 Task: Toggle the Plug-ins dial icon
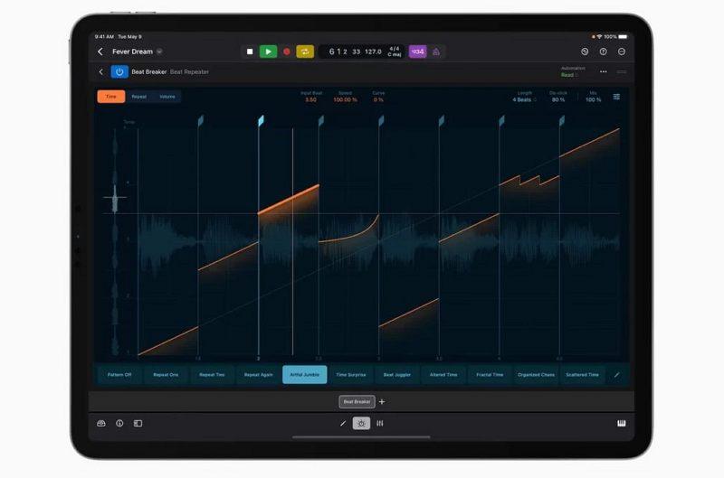point(361,423)
